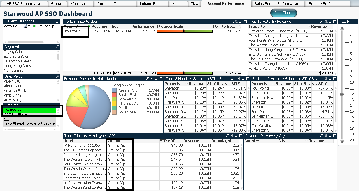Click the Performance to Goal progress scale bar
The image size is (359, 191).
(185, 31)
